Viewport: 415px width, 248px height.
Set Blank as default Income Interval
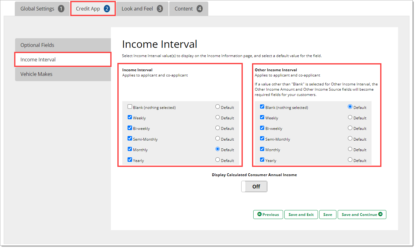coord(218,107)
